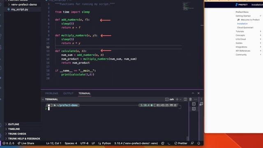Viewport: 263px width, 148px height.
Task: Click the add_numbers function name on line 5
Action: click(x=70, y=20)
